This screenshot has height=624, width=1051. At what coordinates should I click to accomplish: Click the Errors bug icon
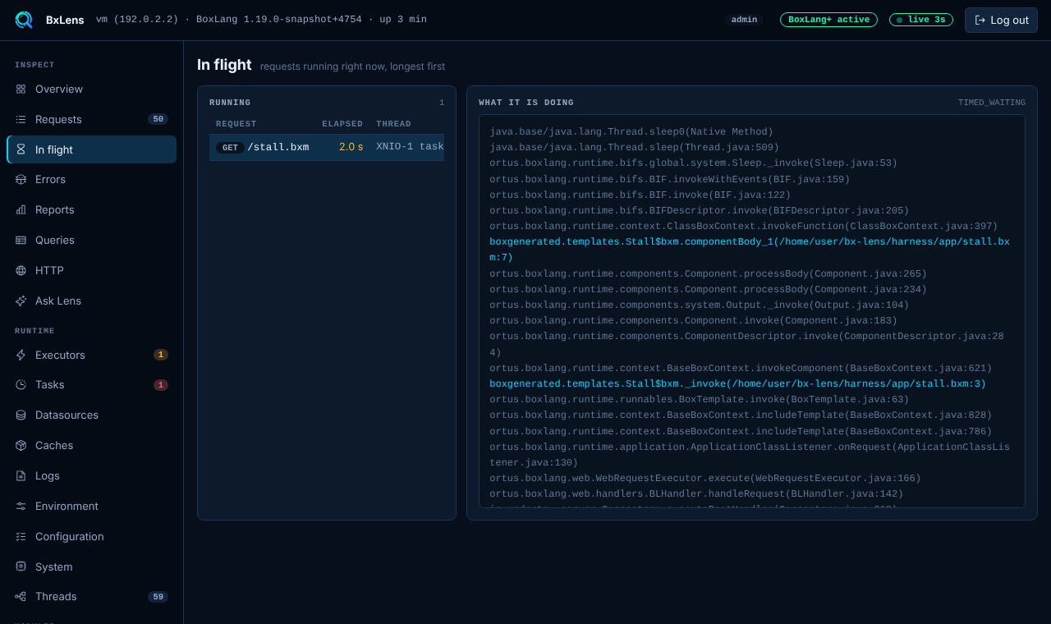coord(21,179)
